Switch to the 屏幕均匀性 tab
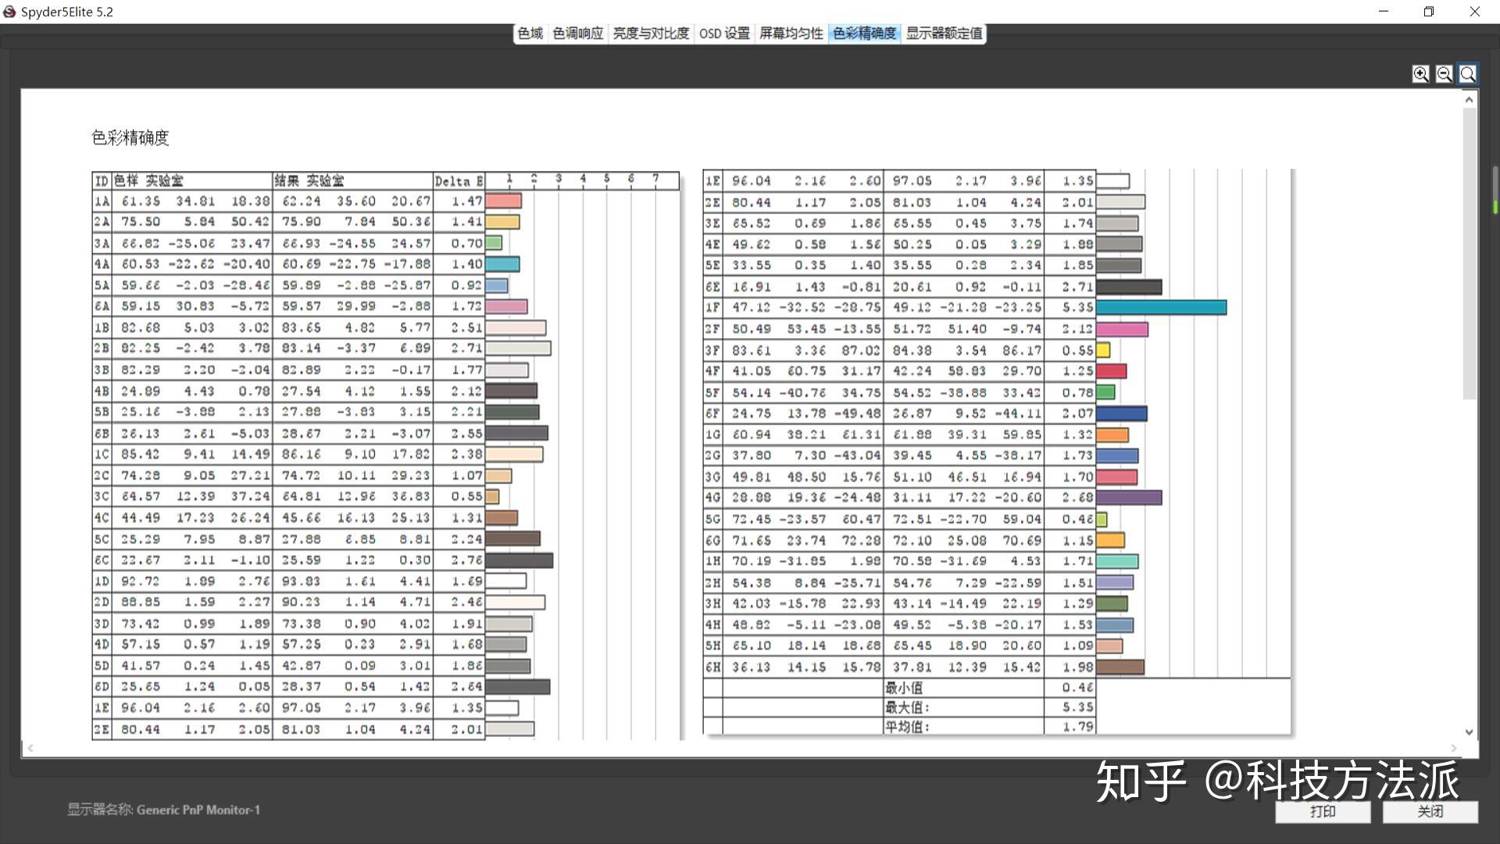 [x=791, y=33]
